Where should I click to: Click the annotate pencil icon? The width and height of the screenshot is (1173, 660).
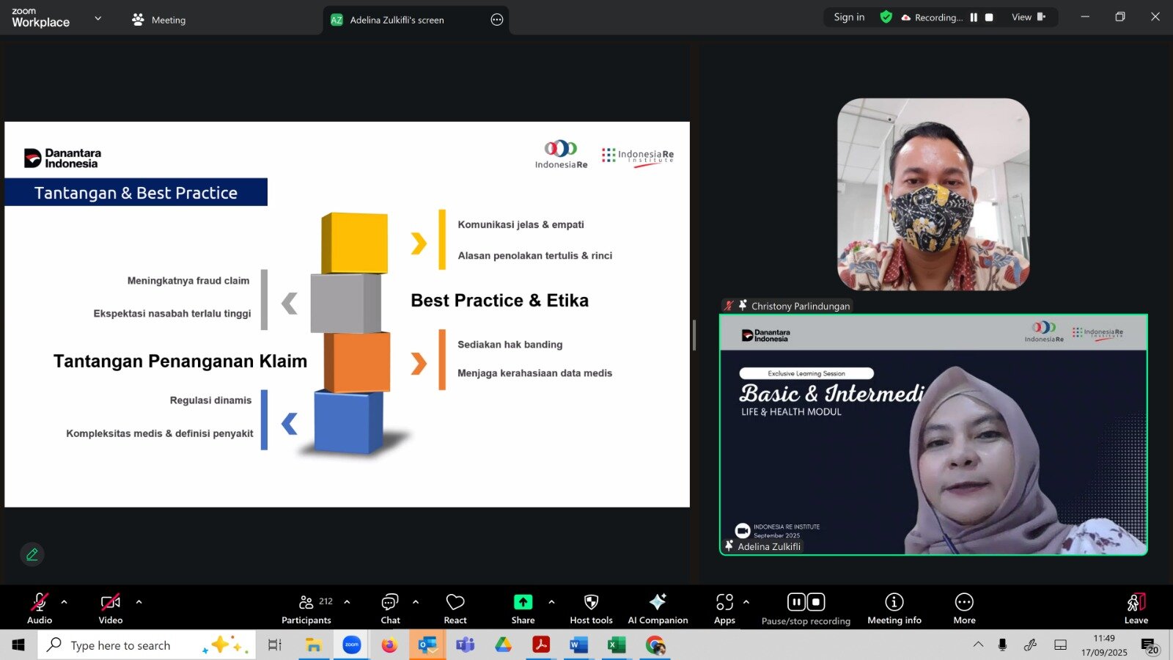pos(32,554)
